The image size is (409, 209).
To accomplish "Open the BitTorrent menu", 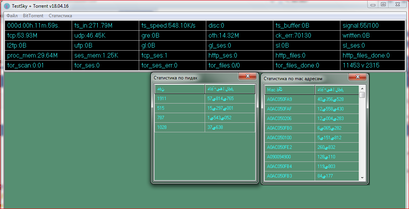I will pos(33,16).
